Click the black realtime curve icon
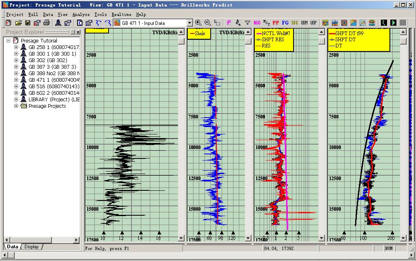Viewport: 416px width, 261px height. pyautogui.click(x=384, y=23)
